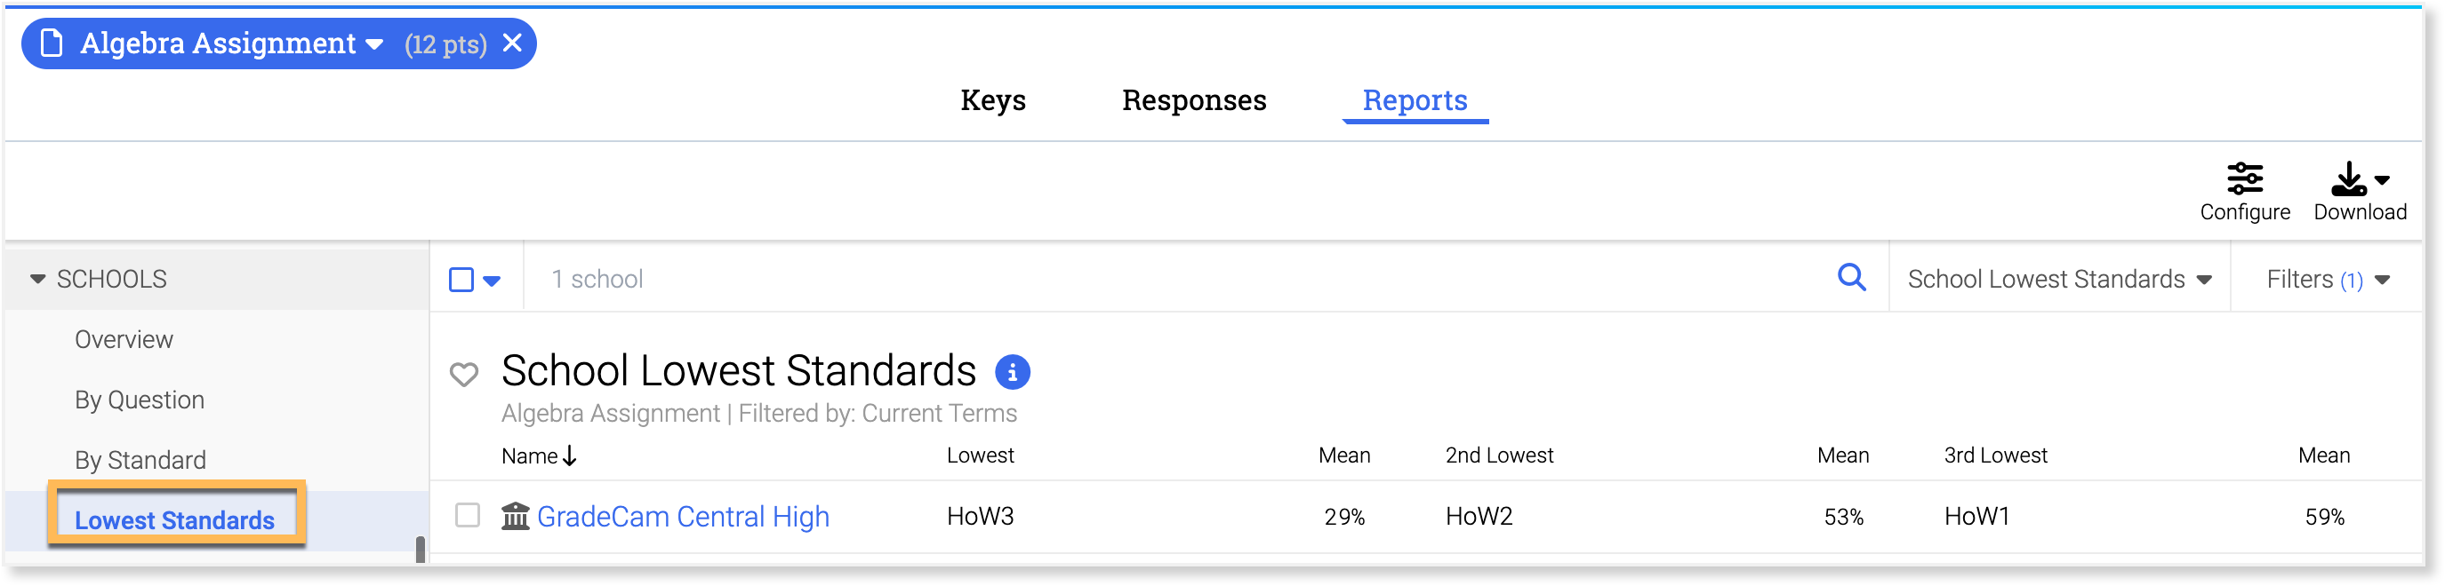Screen dimensions: 2445x586
Task: Favorite the report with heart icon
Action: pyautogui.click(x=463, y=375)
